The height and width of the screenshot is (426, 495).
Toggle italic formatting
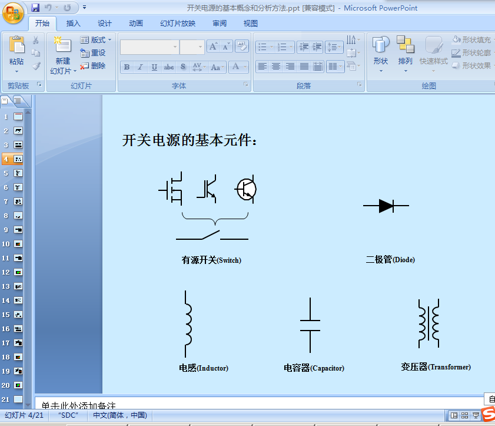141,67
